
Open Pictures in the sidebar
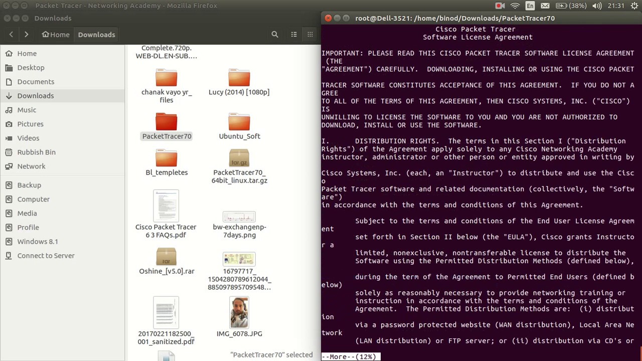30,123
